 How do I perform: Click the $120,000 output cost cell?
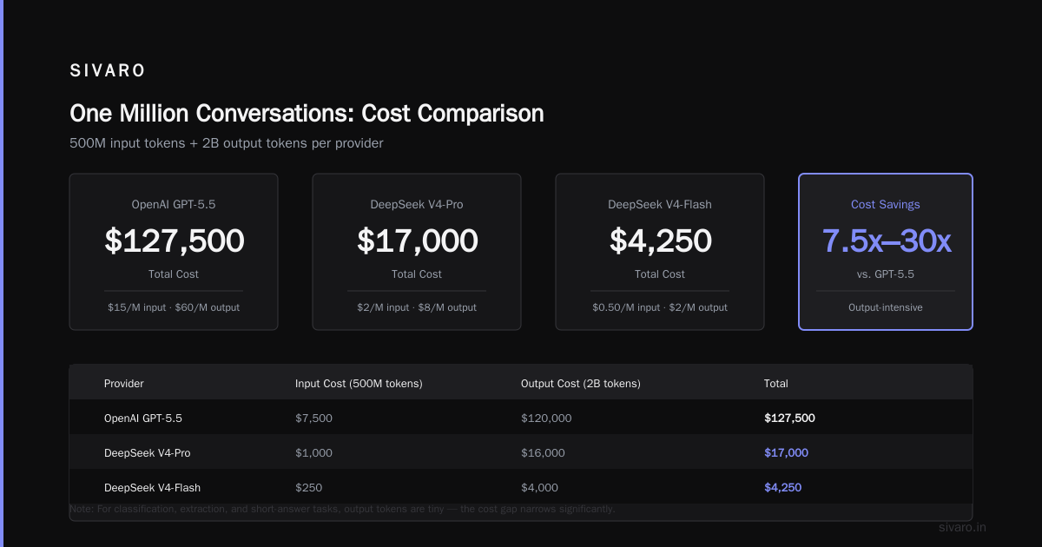tap(546, 418)
